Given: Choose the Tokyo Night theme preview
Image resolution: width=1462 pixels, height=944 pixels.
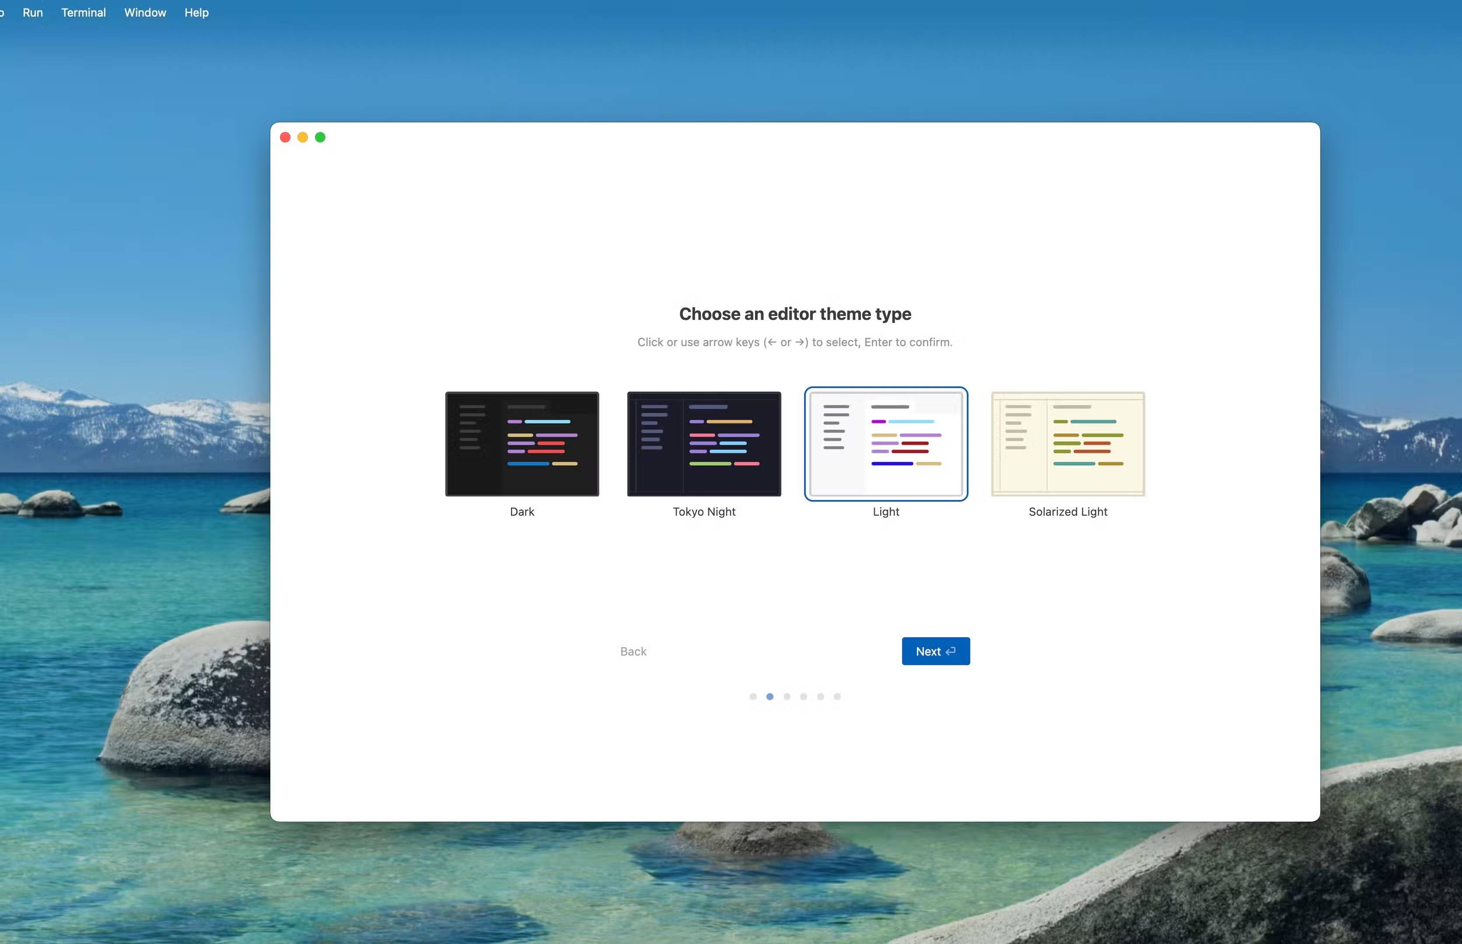Looking at the screenshot, I should point(704,444).
